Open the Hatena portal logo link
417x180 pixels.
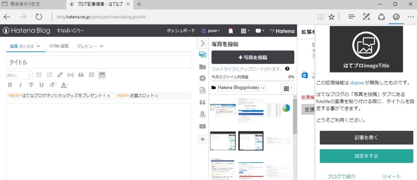click(x=282, y=31)
